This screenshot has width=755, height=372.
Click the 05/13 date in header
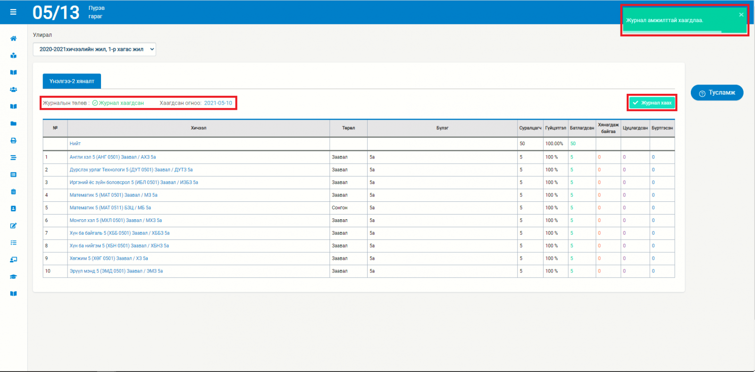(x=56, y=12)
